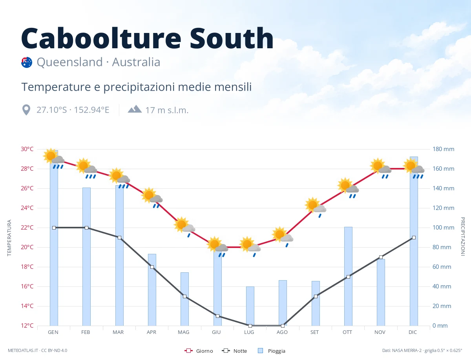Screen dimensions: 471x361
Task: Click the METEOATLAS.IT CC BY-ND 4.0 credit
Action: (37, 350)
